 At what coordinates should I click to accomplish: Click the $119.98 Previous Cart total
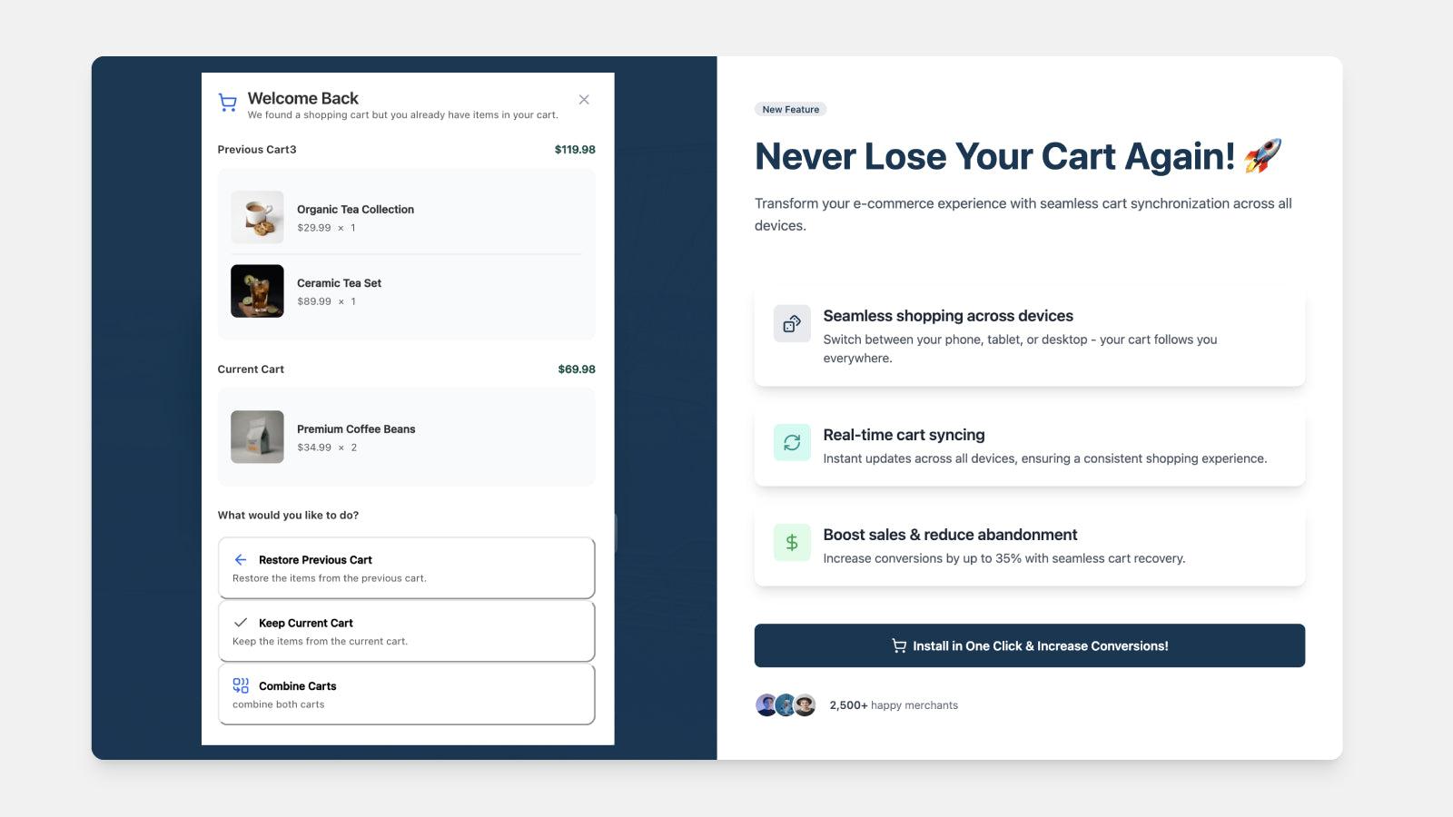pyautogui.click(x=574, y=149)
